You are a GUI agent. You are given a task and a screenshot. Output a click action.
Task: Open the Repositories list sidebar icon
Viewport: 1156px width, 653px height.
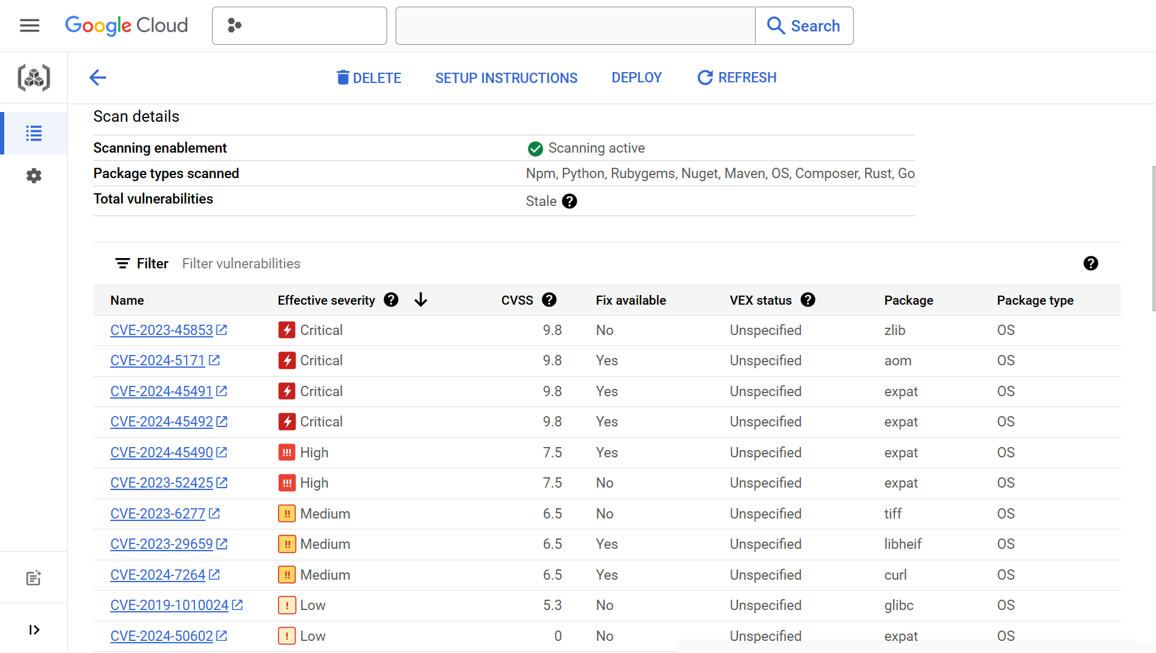point(34,133)
